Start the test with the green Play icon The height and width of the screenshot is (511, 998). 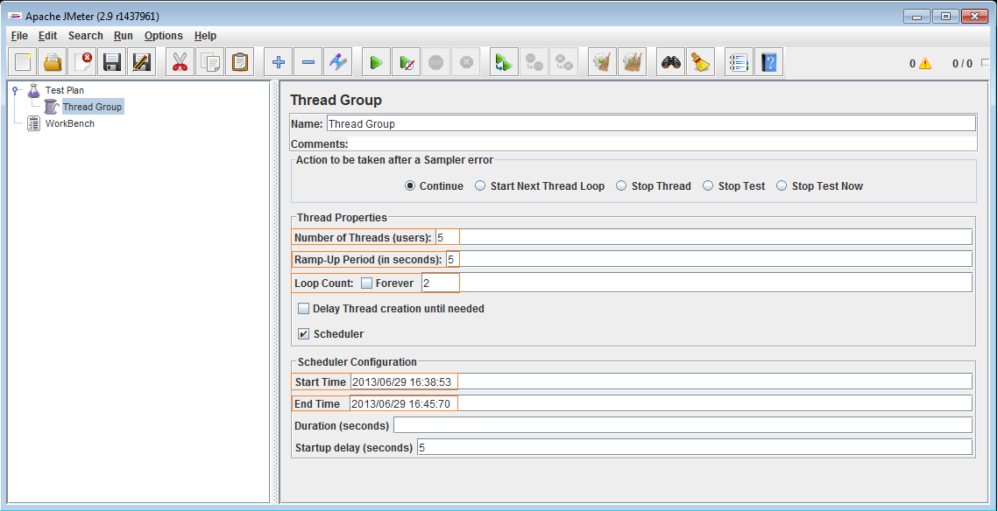tap(376, 61)
